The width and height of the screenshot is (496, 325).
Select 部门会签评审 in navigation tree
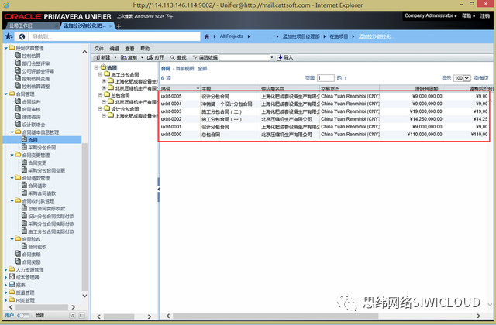[x=36, y=63]
